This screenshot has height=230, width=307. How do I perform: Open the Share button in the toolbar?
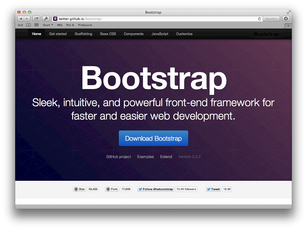tap(36, 19)
